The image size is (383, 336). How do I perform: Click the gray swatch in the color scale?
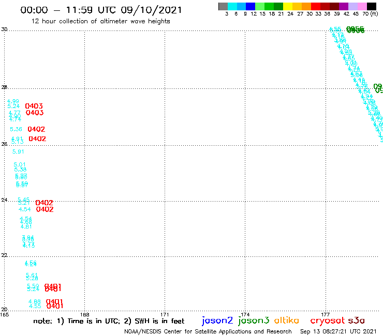point(223,6)
